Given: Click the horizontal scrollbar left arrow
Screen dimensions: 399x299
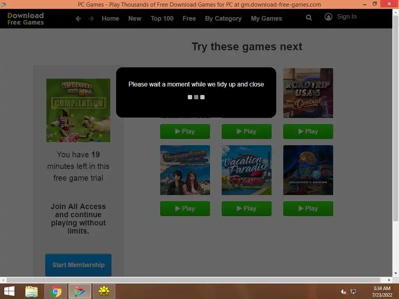Looking at the screenshot, I should (x=3, y=280).
